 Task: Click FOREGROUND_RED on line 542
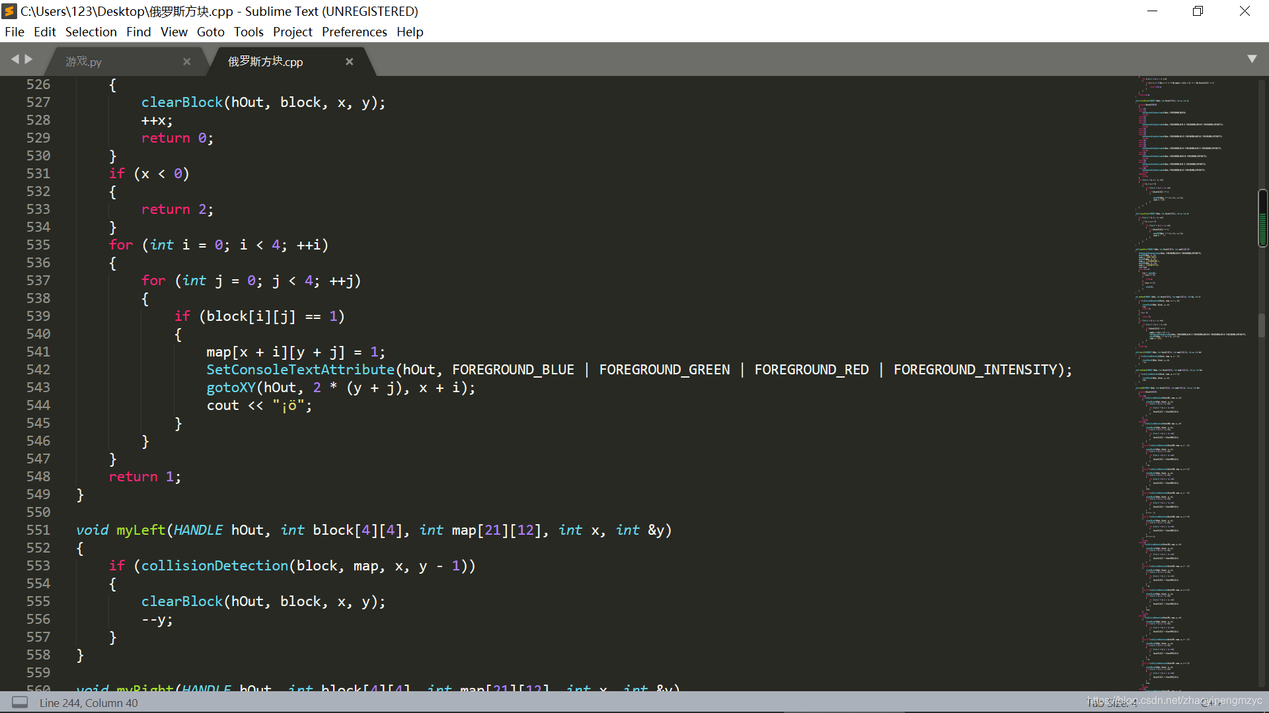812,370
